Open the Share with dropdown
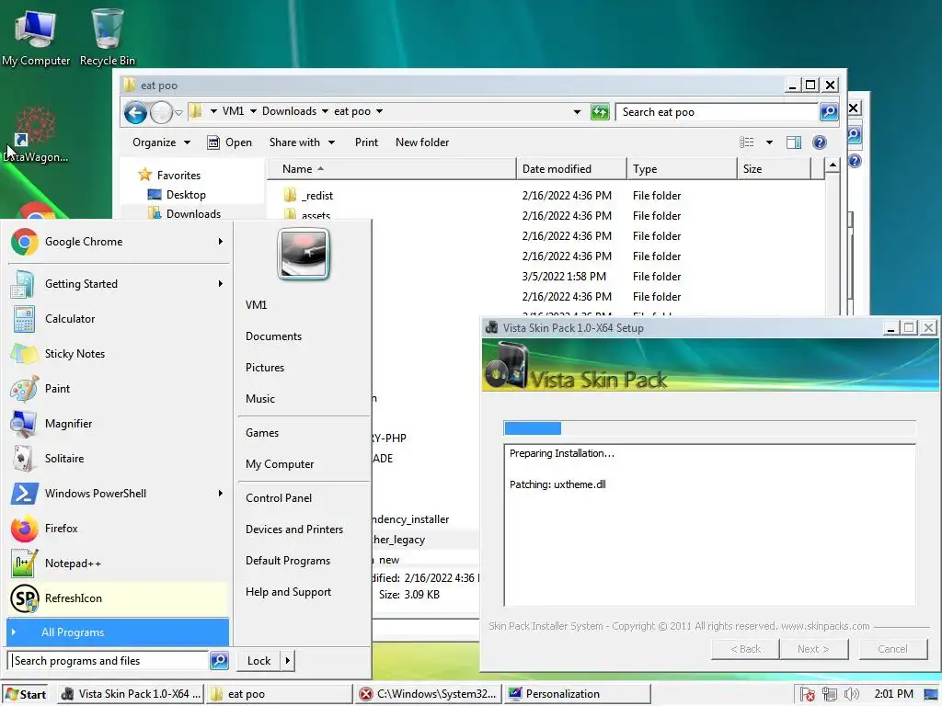The image size is (942, 706). pos(302,142)
